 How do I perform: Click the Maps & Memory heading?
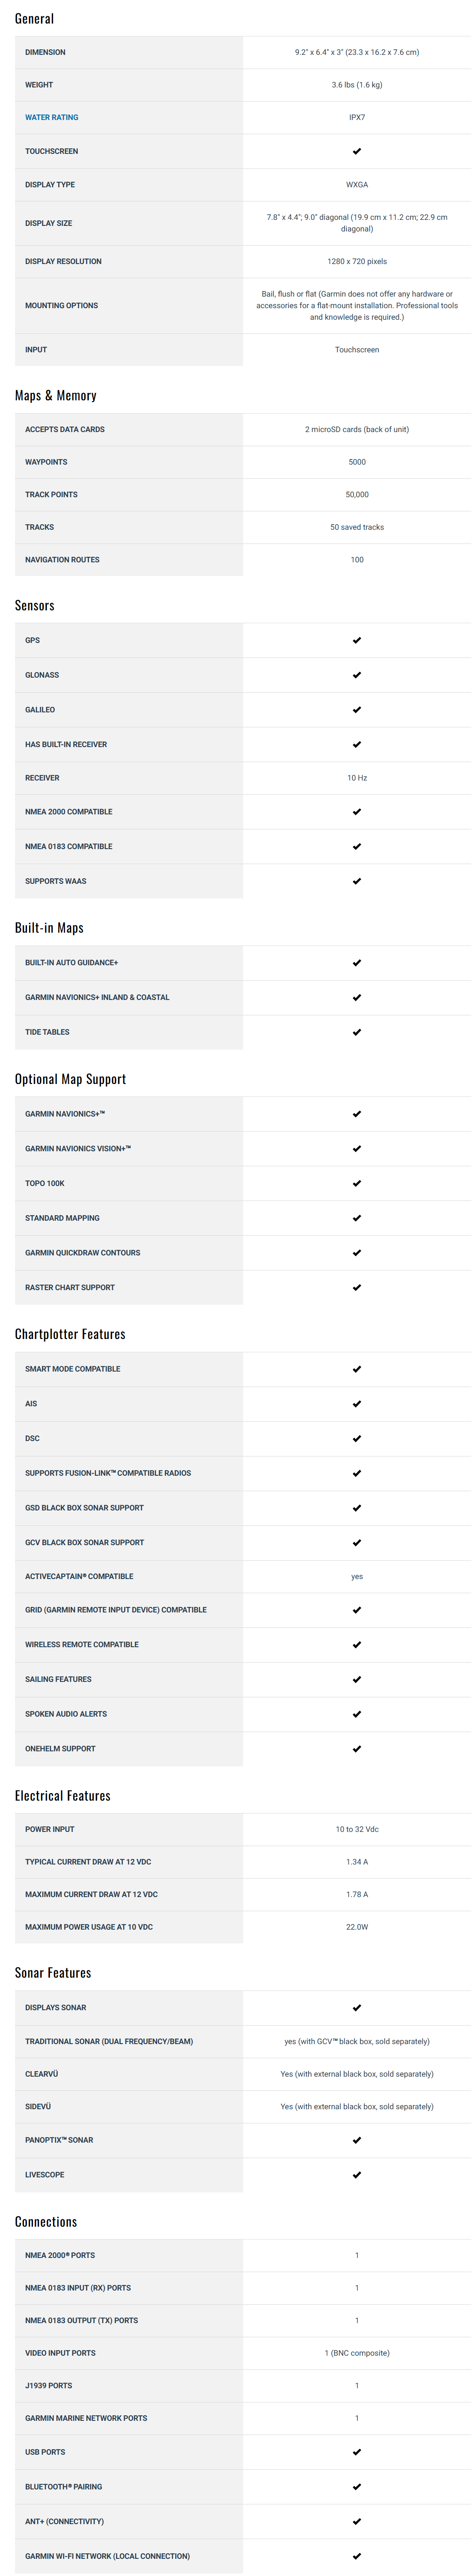point(56,396)
